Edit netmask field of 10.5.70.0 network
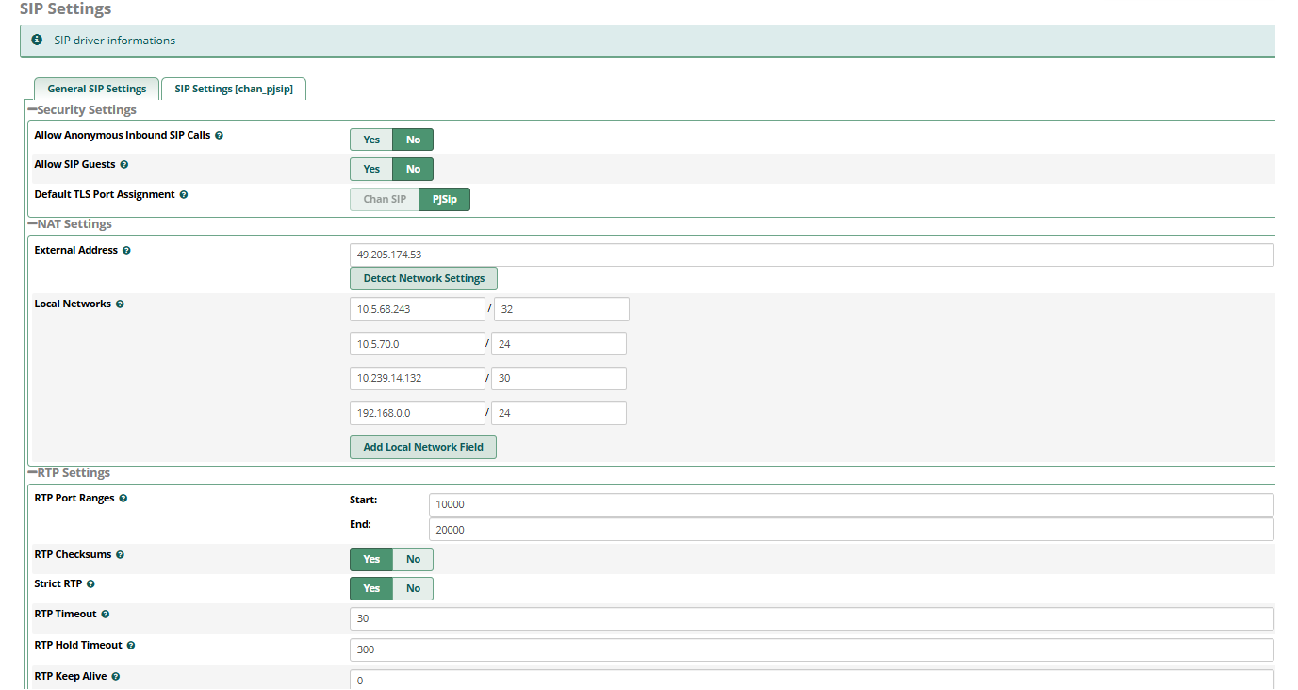The image size is (1298, 690). [x=559, y=344]
